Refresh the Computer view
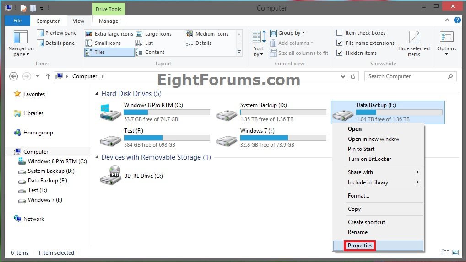Image resolution: width=466 pixels, height=262 pixels. point(353,76)
